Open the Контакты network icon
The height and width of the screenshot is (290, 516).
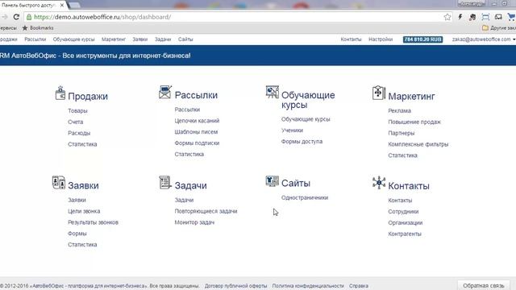(x=379, y=182)
